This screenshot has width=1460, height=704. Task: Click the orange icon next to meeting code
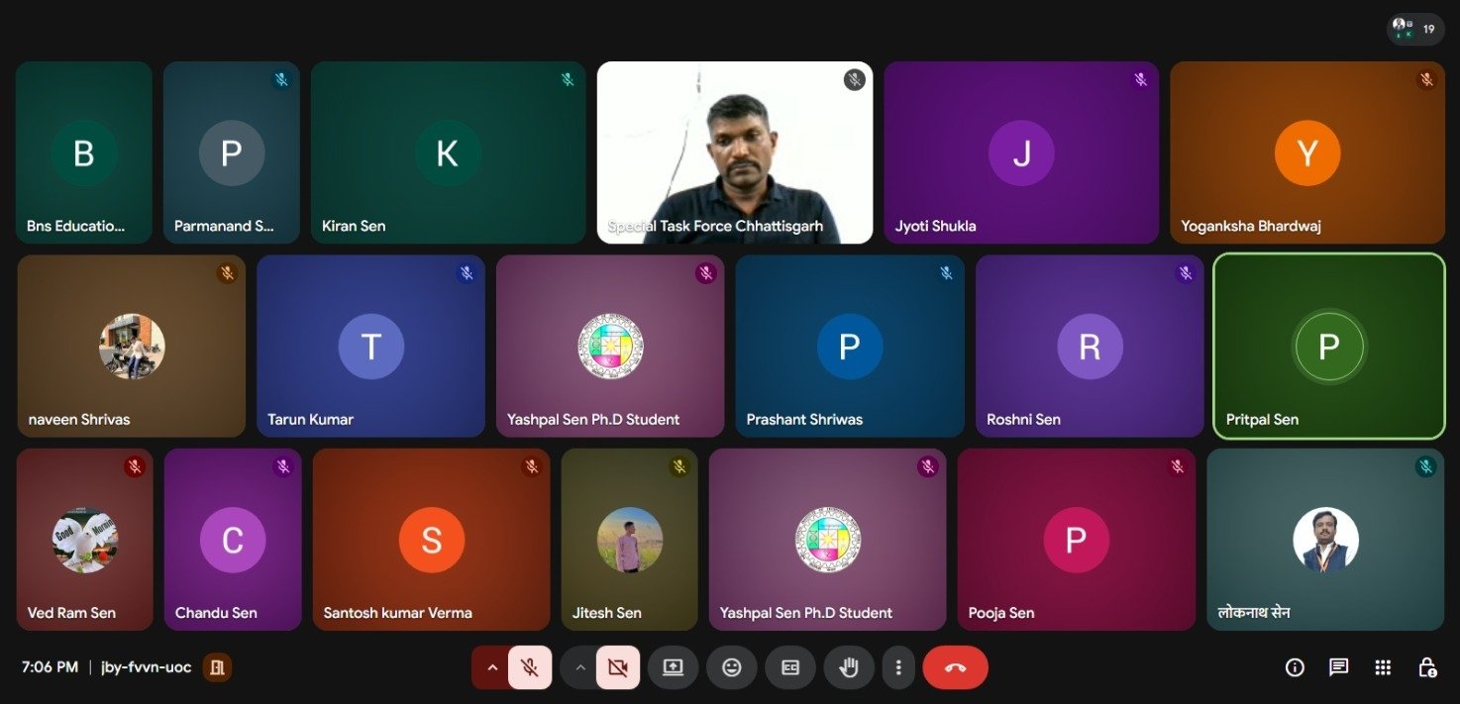point(218,667)
